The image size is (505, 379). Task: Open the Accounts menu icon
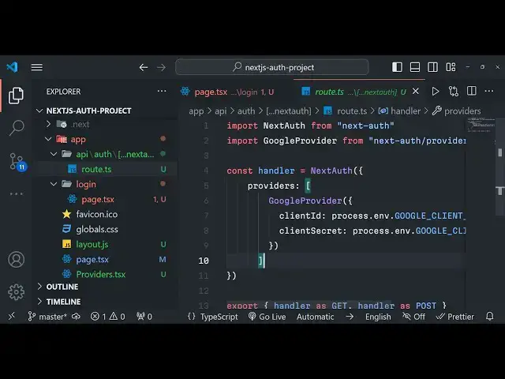(16, 260)
